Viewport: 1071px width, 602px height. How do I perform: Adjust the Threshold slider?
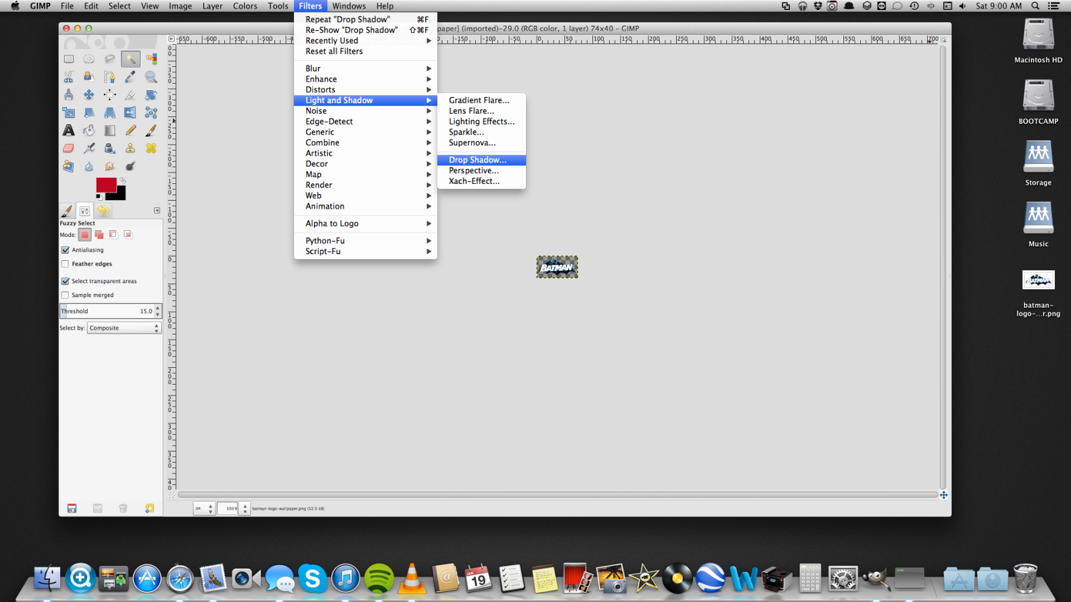tap(110, 311)
